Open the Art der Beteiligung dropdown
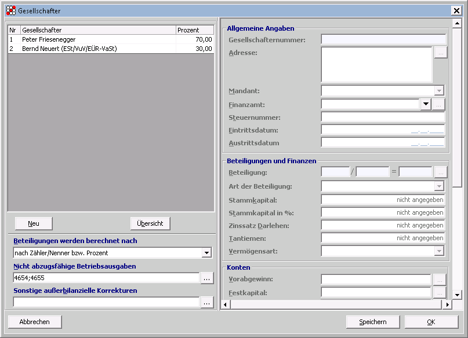The width and height of the screenshot is (468, 338). (439, 186)
